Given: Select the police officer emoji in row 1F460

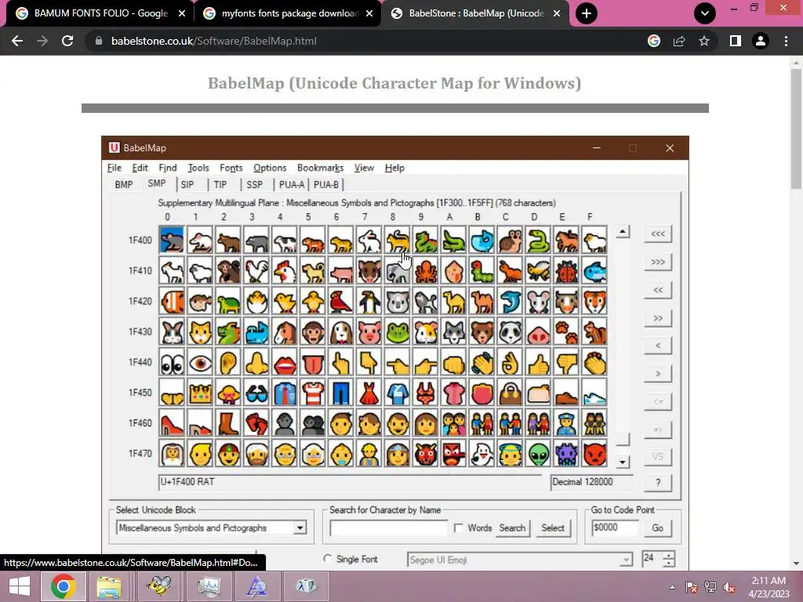Looking at the screenshot, I should [566, 422].
